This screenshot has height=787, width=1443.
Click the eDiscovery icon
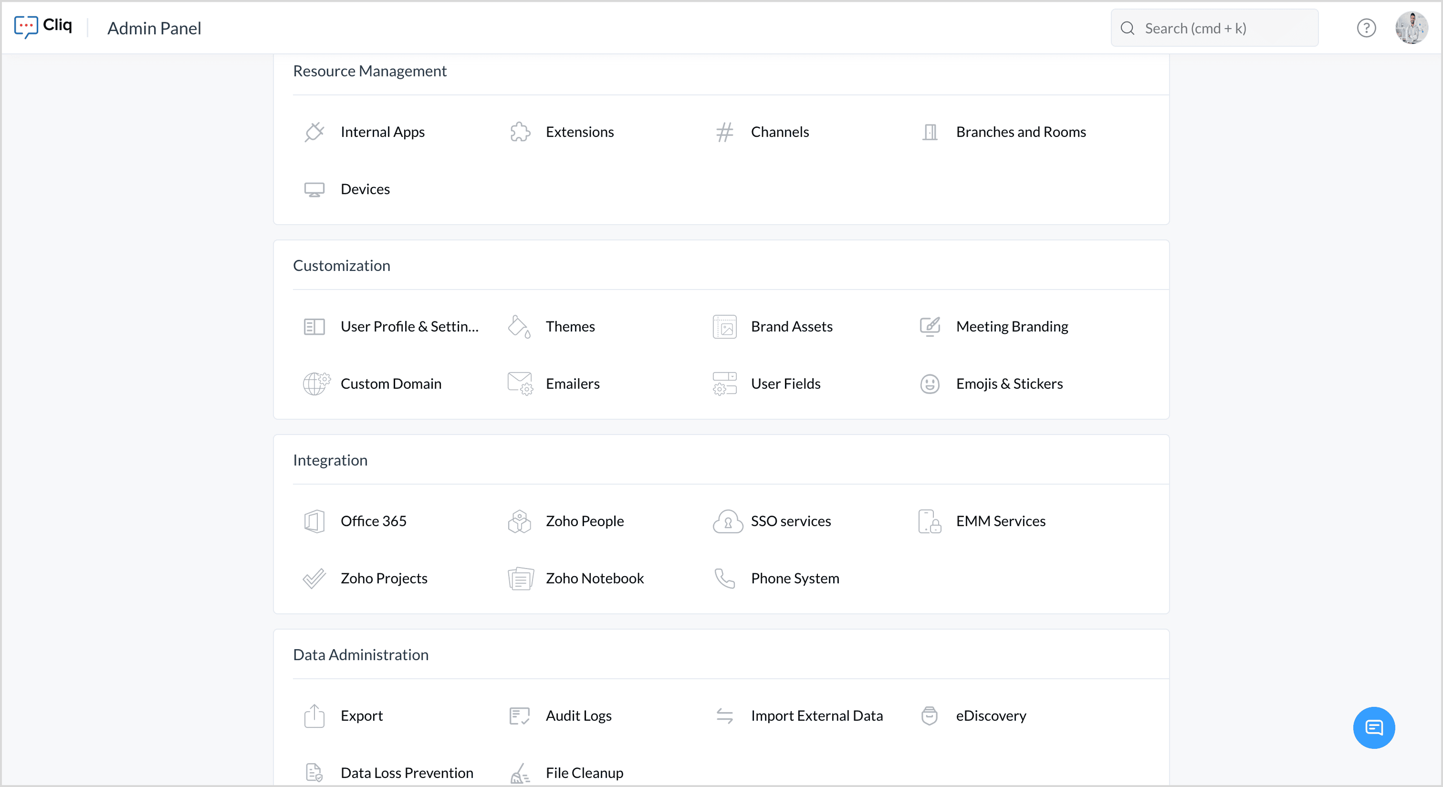[930, 716]
